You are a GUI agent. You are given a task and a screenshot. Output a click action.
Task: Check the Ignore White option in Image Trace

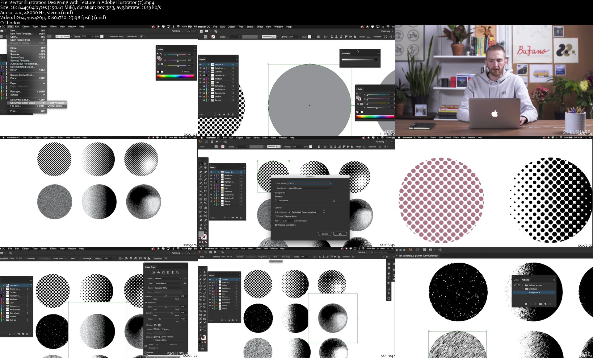(x=154, y=340)
